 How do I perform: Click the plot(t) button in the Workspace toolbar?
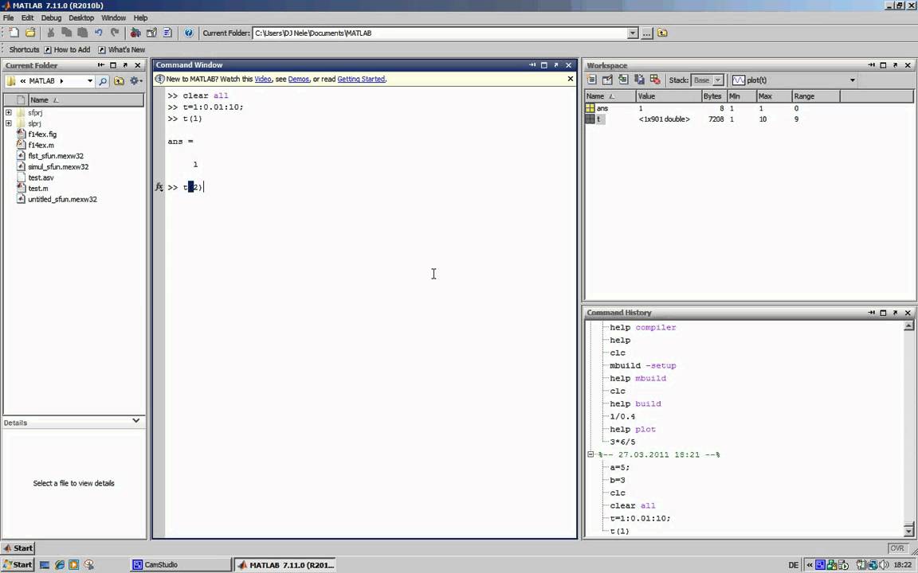(749, 80)
